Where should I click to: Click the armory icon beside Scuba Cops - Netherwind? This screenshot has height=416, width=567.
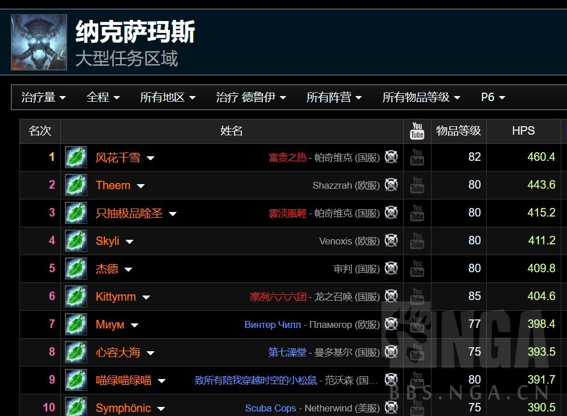tap(391, 407)
